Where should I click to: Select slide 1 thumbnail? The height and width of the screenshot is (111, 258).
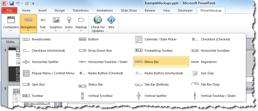point(14,65)
